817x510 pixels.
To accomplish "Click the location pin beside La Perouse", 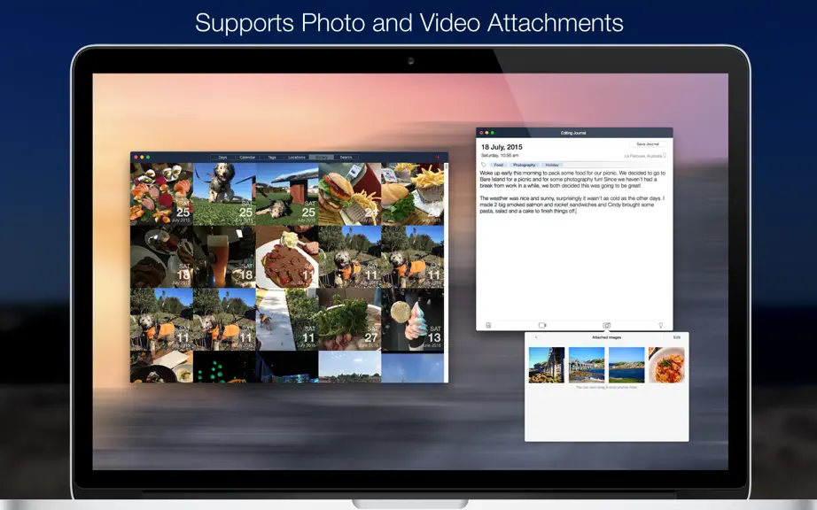I will tap(665, 156).
